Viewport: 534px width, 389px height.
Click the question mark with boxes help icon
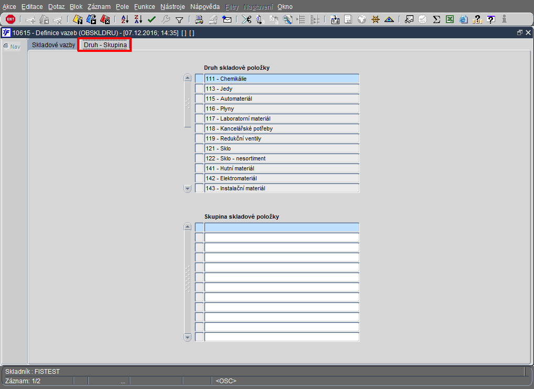click(x=477, y=19)
